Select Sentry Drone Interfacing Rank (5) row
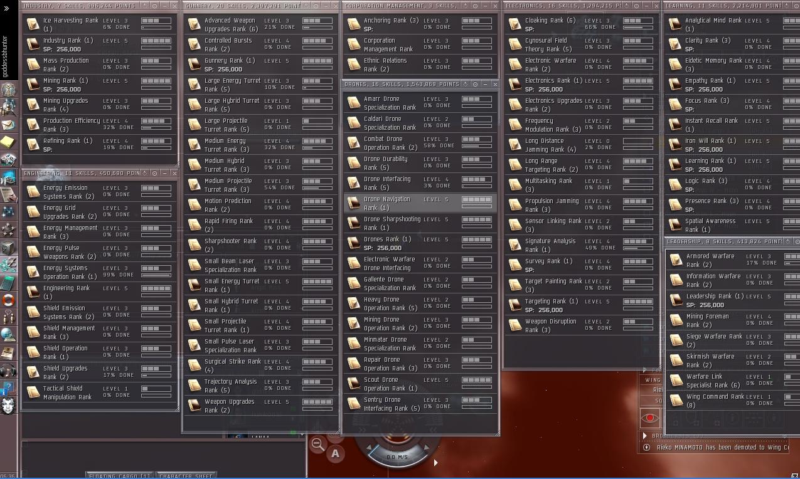The image size is (800, 479). click(420, 404)
